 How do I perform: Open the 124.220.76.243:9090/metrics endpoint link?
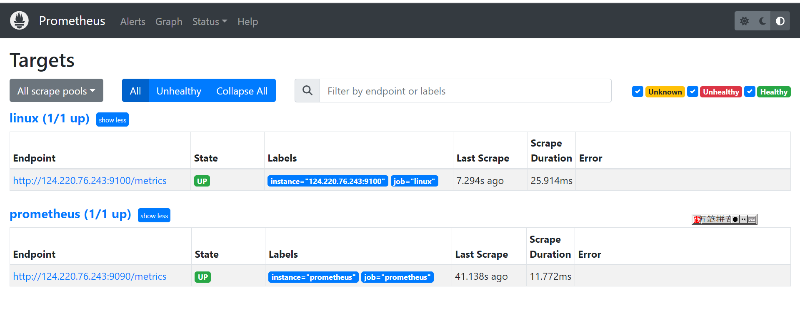point(90,276)
